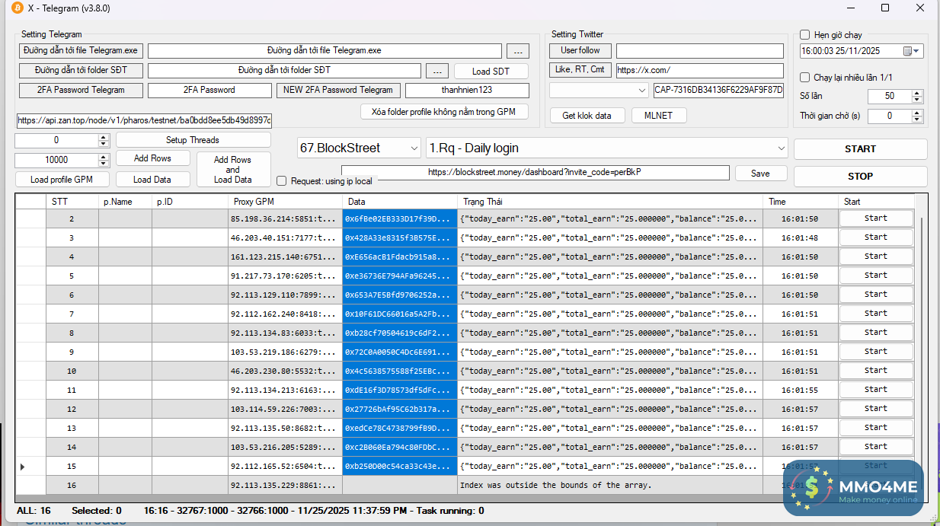The height and width of the screenshot is (526, 940).
Task: Click the thanhnien123 password field
Action: 466,90
